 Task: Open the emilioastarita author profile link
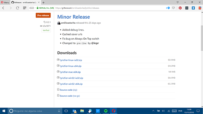pyautogui.click(x=68, y=23)
